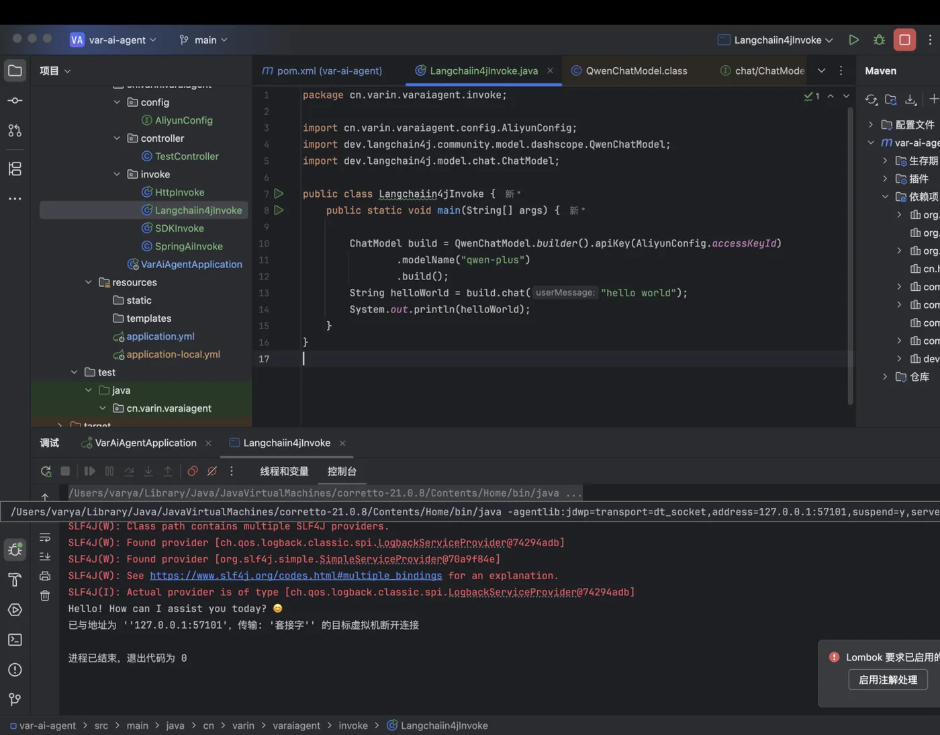Click the Mute Breakpoints icon
The image size is (940, 735).
(x=212, y=472)
